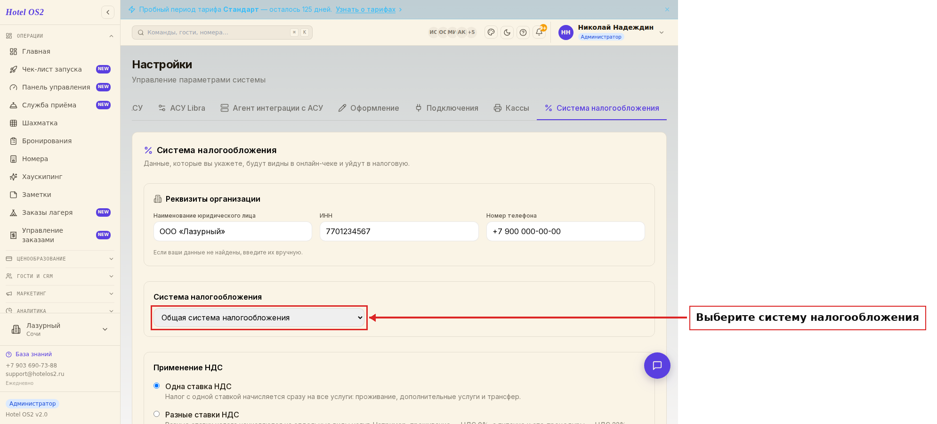The height and width of the screenshot is (424, 937).
Task: Select Система налогообложения tab
Action: pos(602,108)
